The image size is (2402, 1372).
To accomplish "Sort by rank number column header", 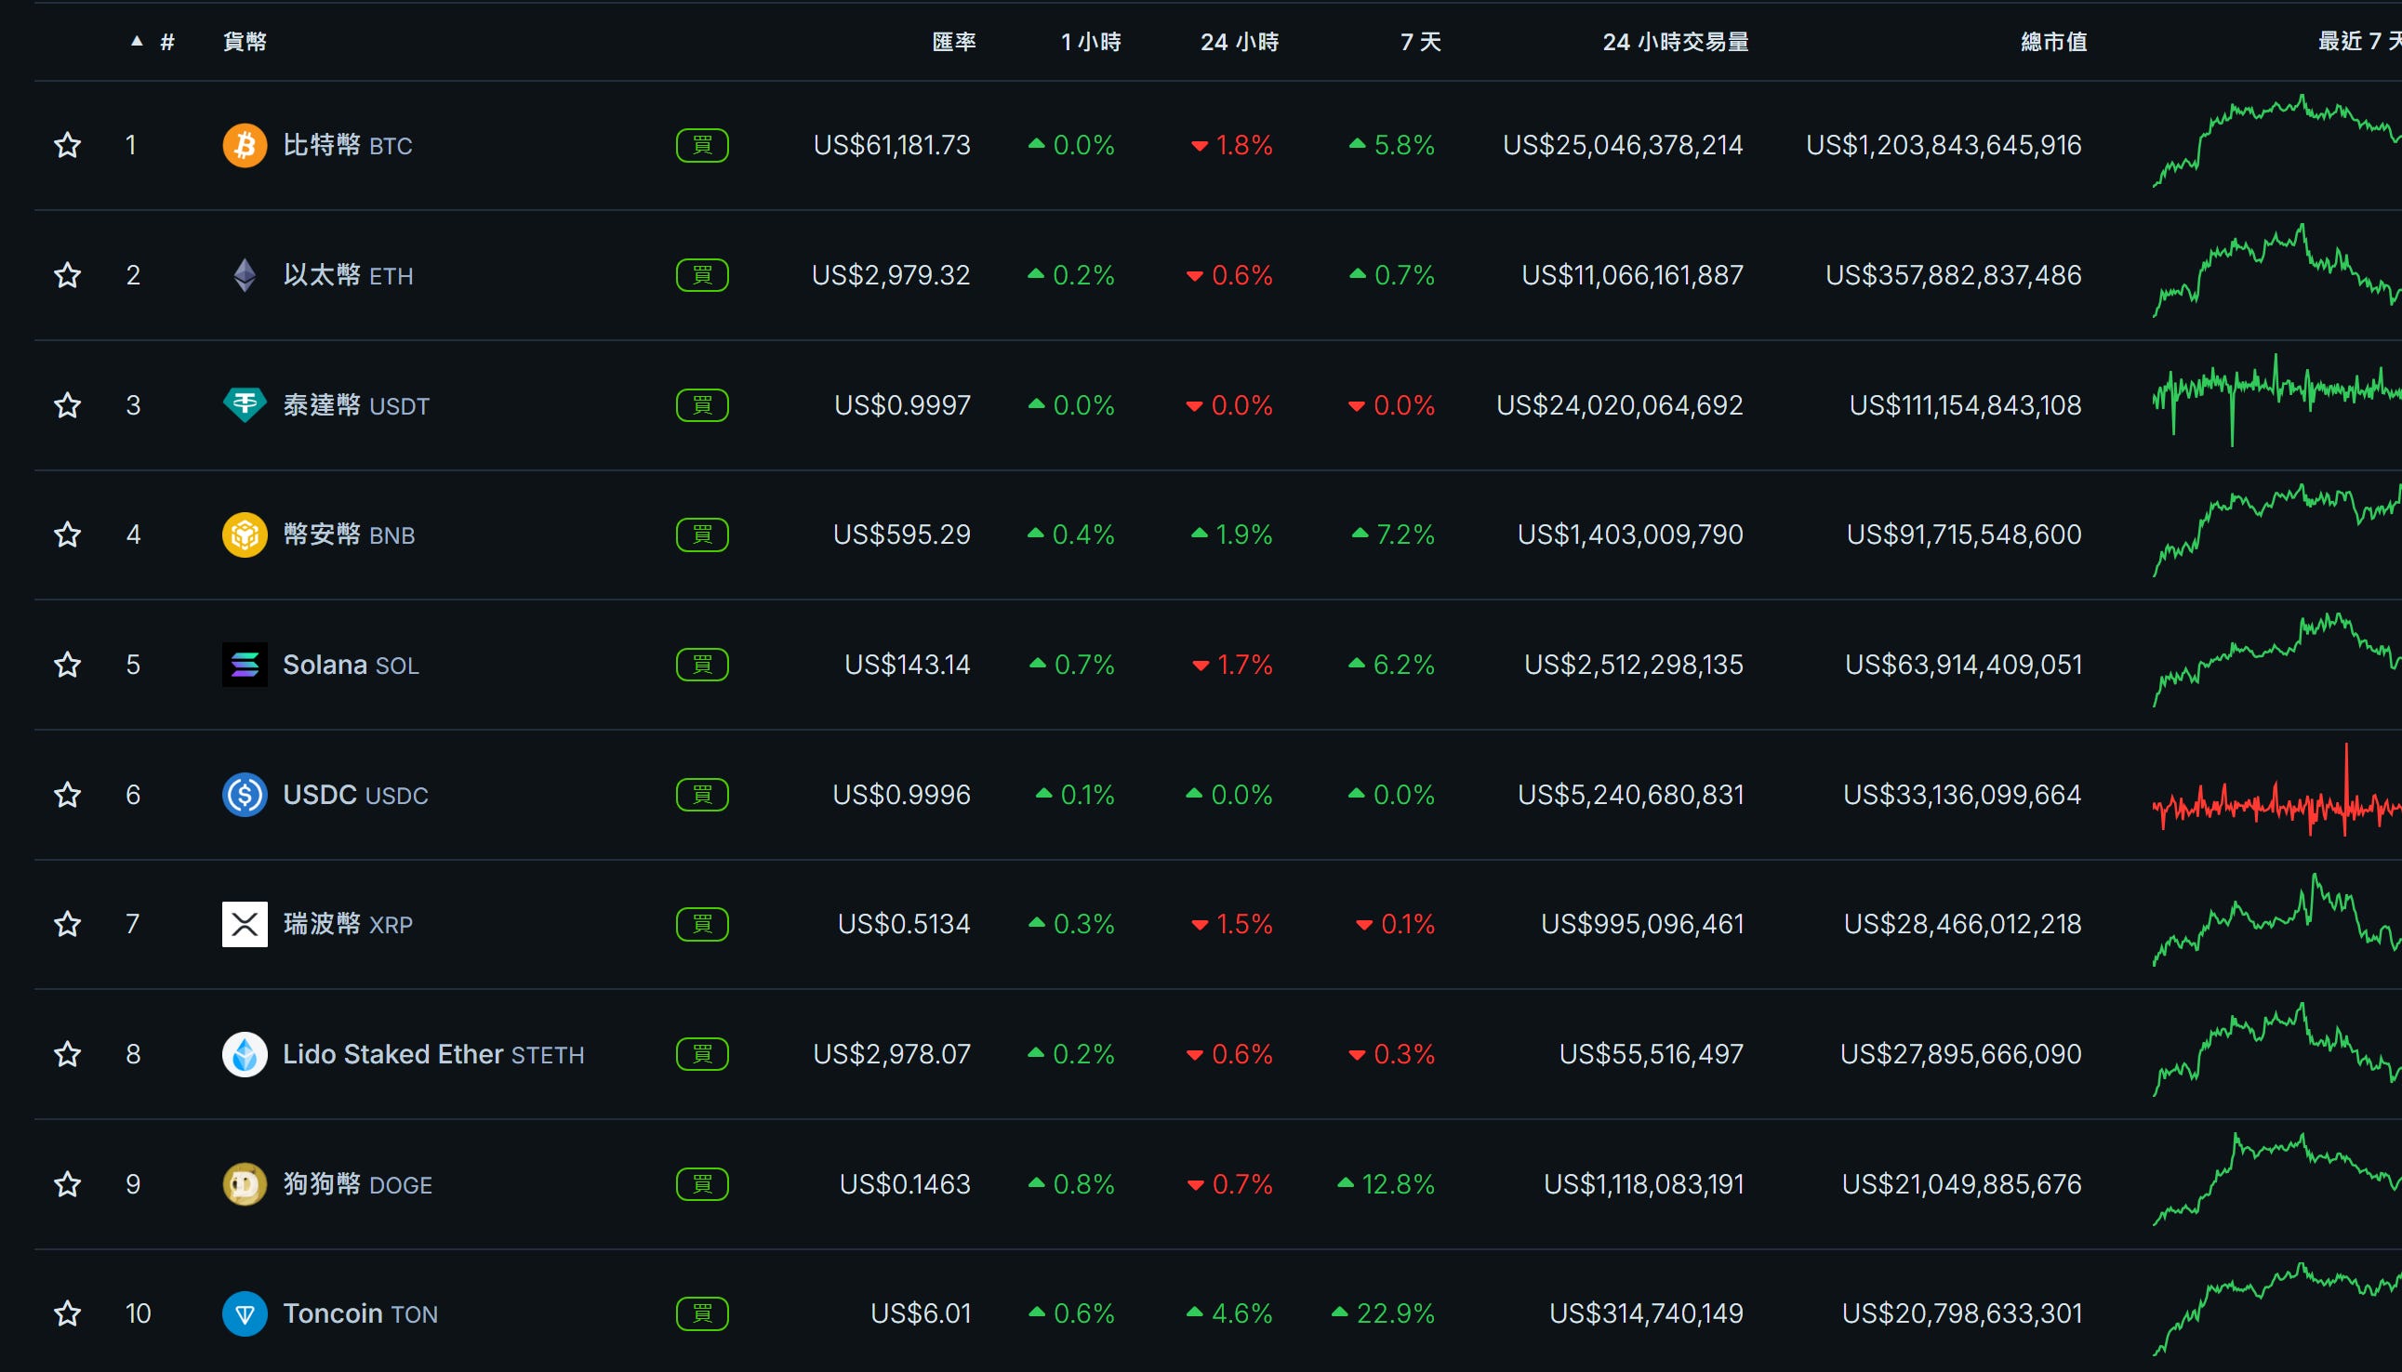I will (166, 42).
